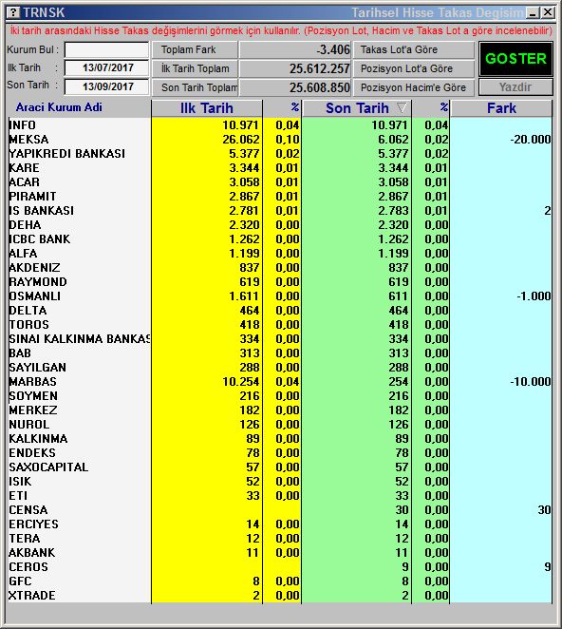
Task: Click OSMANLI Fark value -1.000
Action: [x=534, y=296]
